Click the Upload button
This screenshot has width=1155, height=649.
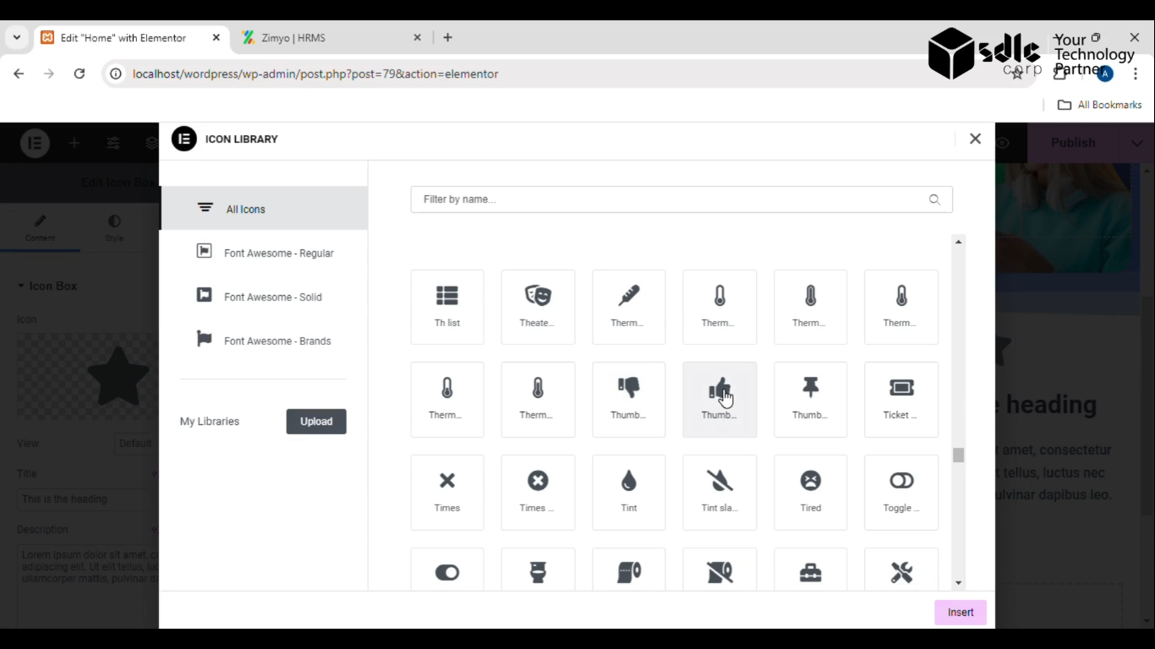tap(316, 422)
